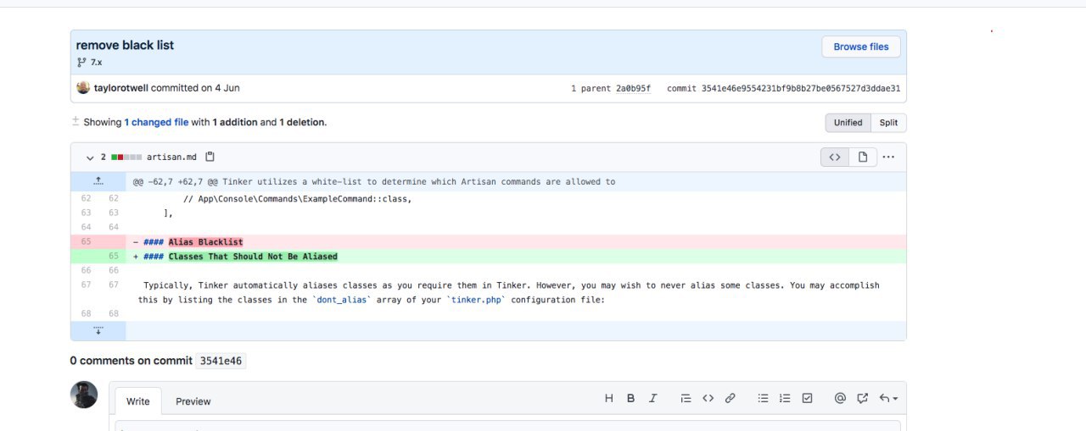Click the full commit hash 3541e46e9554231bf9b8b27be0567527d3ddae31
Image resolution: width=1086 pixels, height=431 pixels.
coord(801,88)
